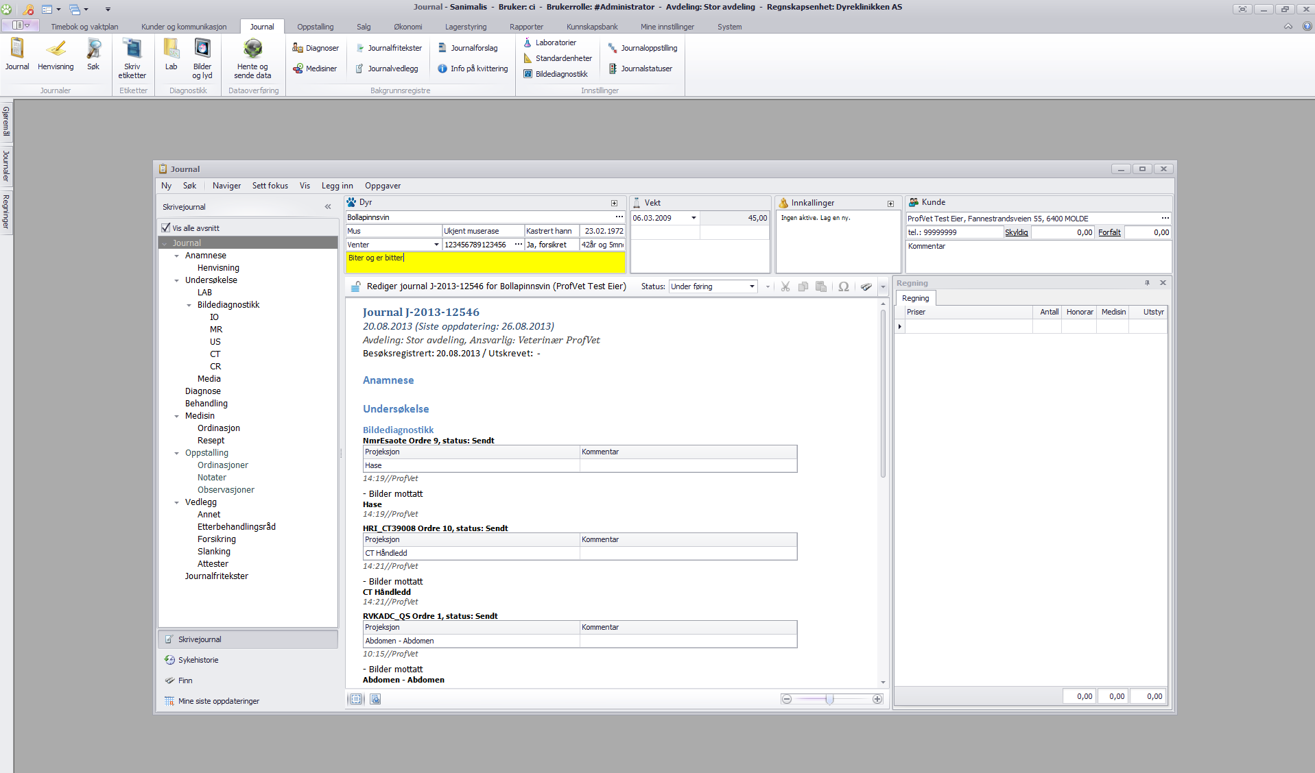Toggle Vis alle avsnitt checkbox
Image resolution: width=1315 pixels, height=773 pixels.
165,228
